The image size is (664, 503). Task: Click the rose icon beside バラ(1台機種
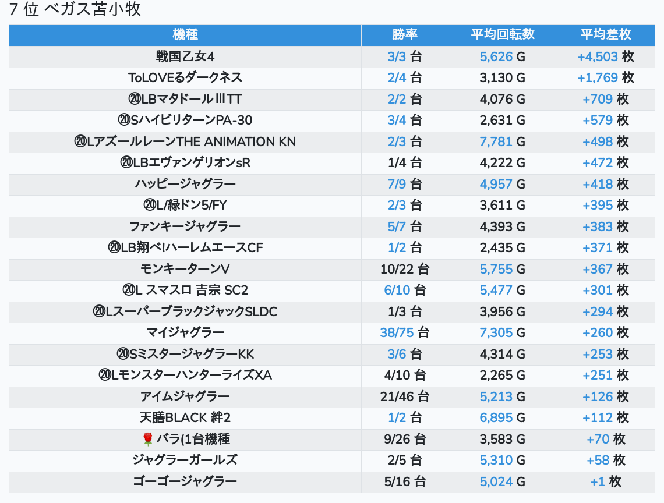(147, 439)
